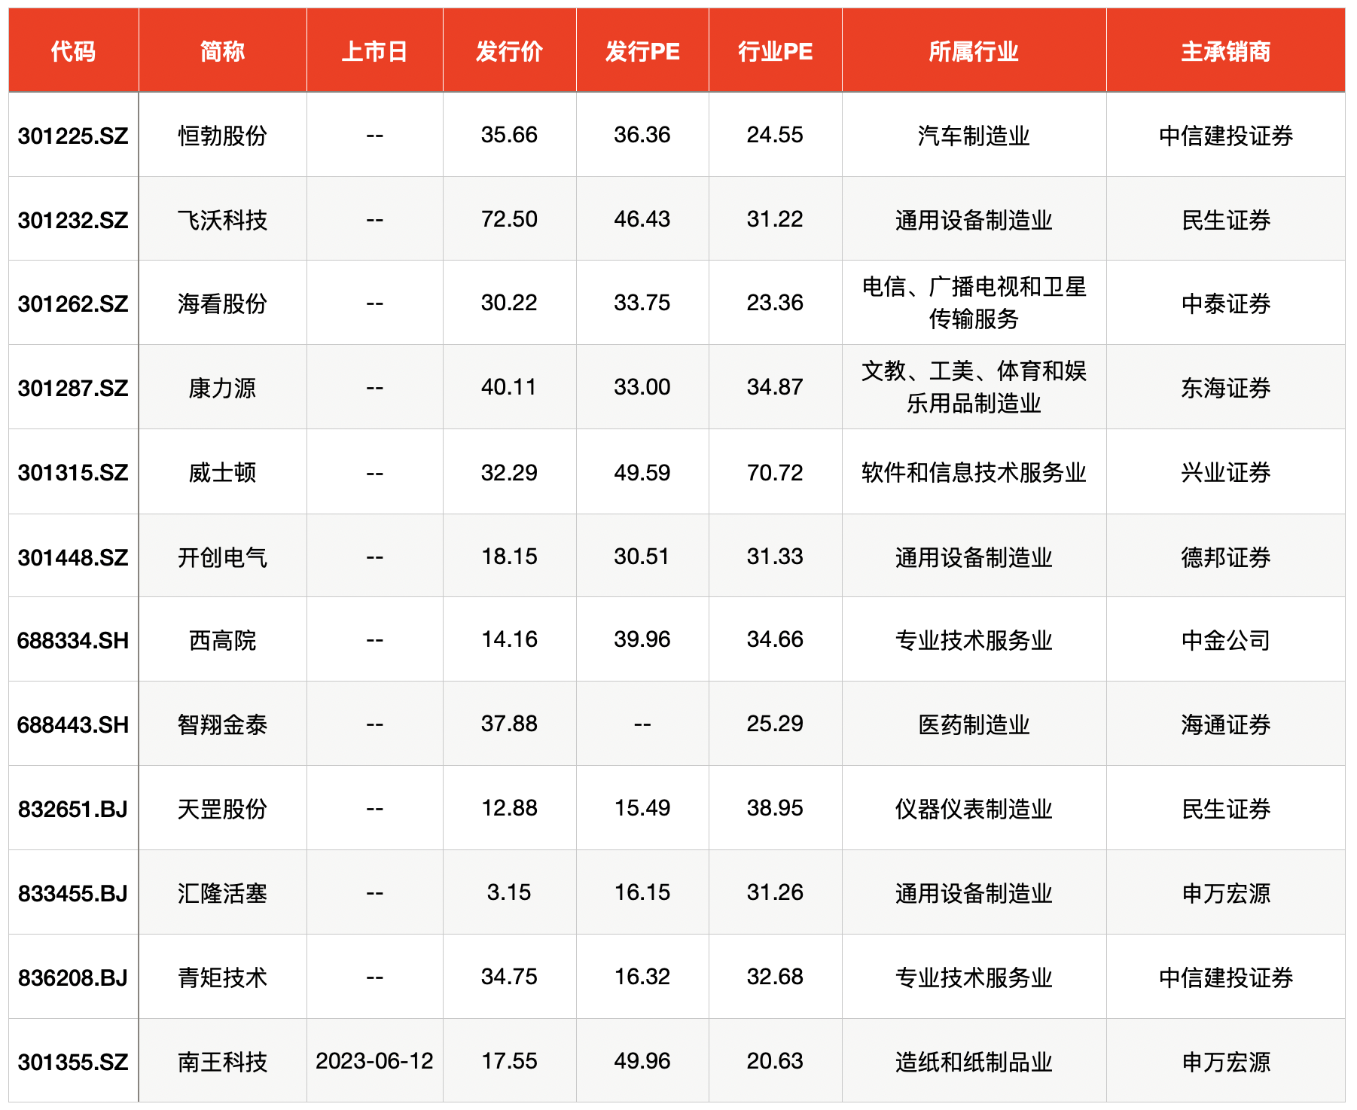Click the name 青矩技术

point(222,977)
